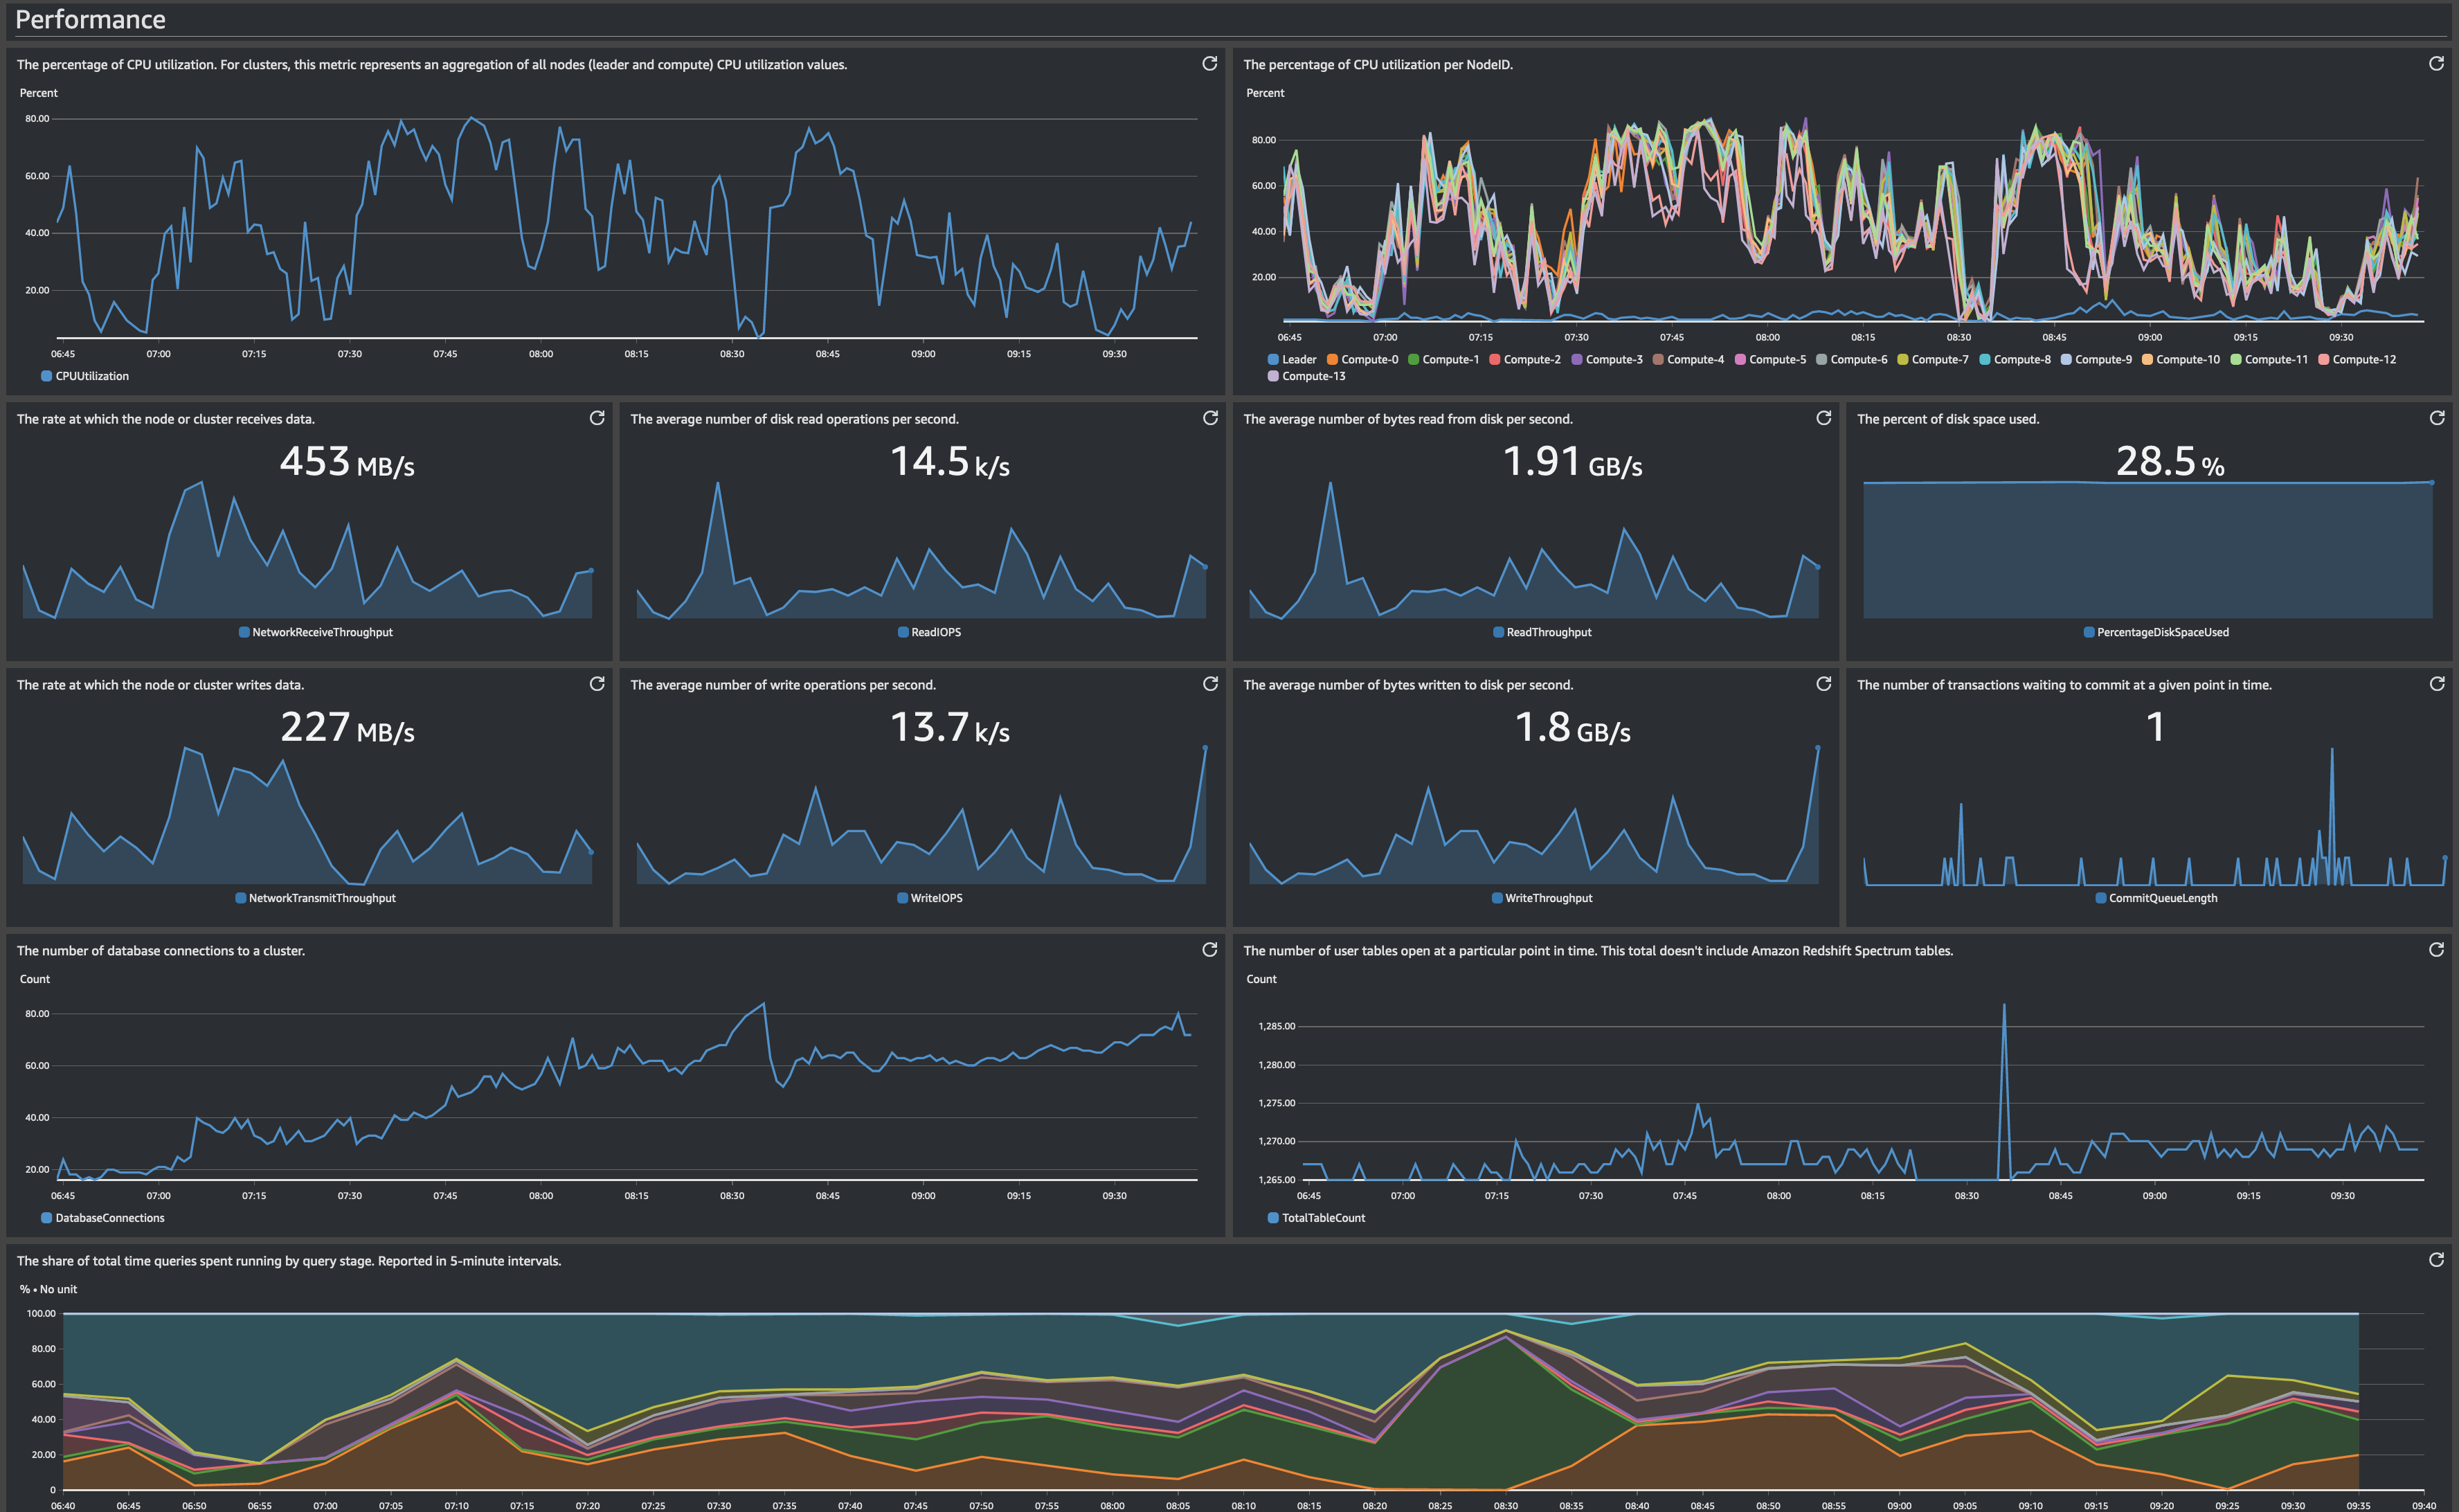
Task: Click the Compute-4 legend entry
Action: pos(1688,360)
